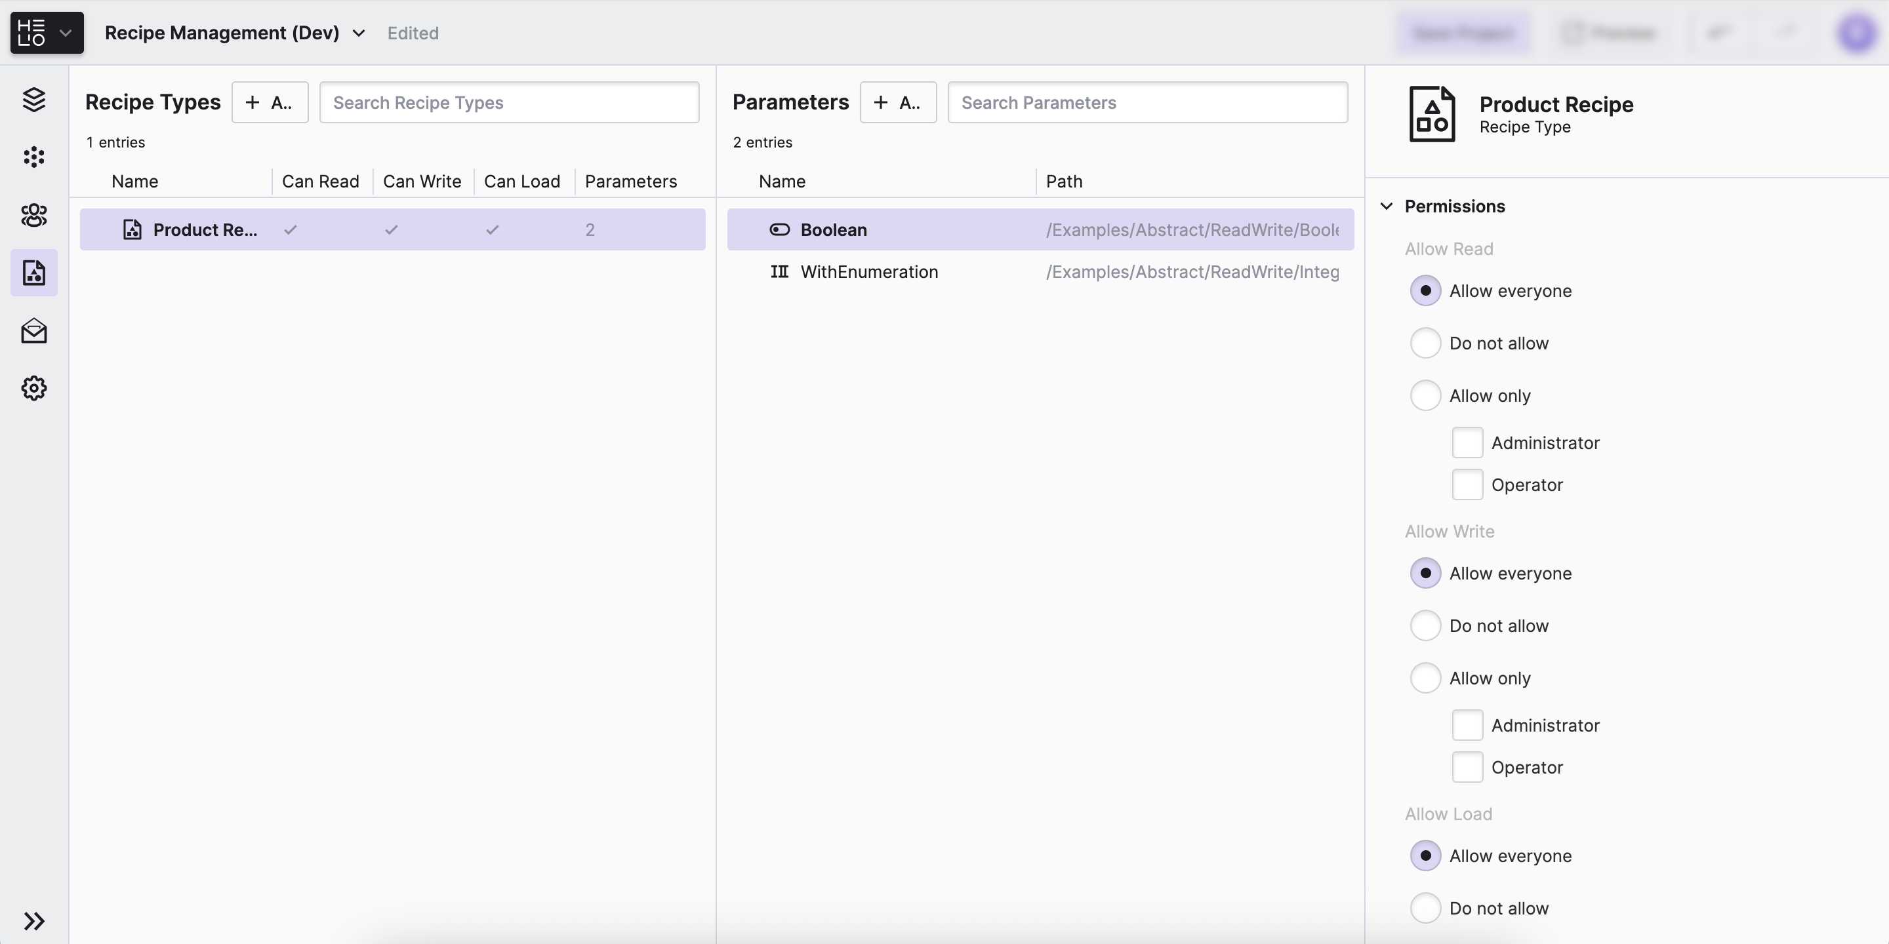Select 'Allow only' under Allow Write
Screen dimensions: 1889x944
click(x=1425, y=678)
